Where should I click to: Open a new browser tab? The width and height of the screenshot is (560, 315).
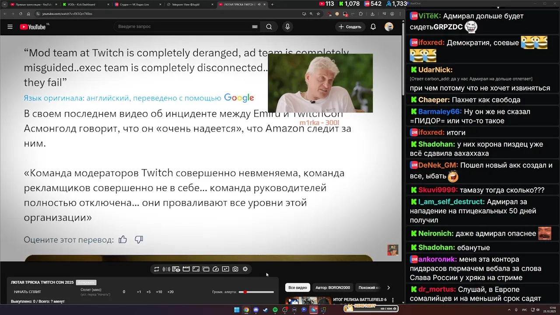(272, 4)
